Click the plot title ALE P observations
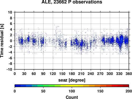Image resolution: width=132 pixels, height=99 pixels. coord(72,2)
